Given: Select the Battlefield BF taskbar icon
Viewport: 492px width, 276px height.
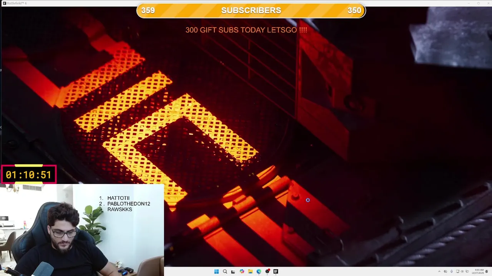Looking at the screenshot, I should pyautogui.click(x=276, y=271).
